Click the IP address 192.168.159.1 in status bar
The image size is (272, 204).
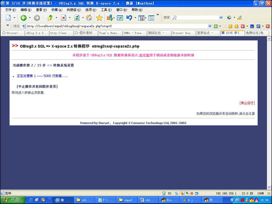(x=226, y=193)
